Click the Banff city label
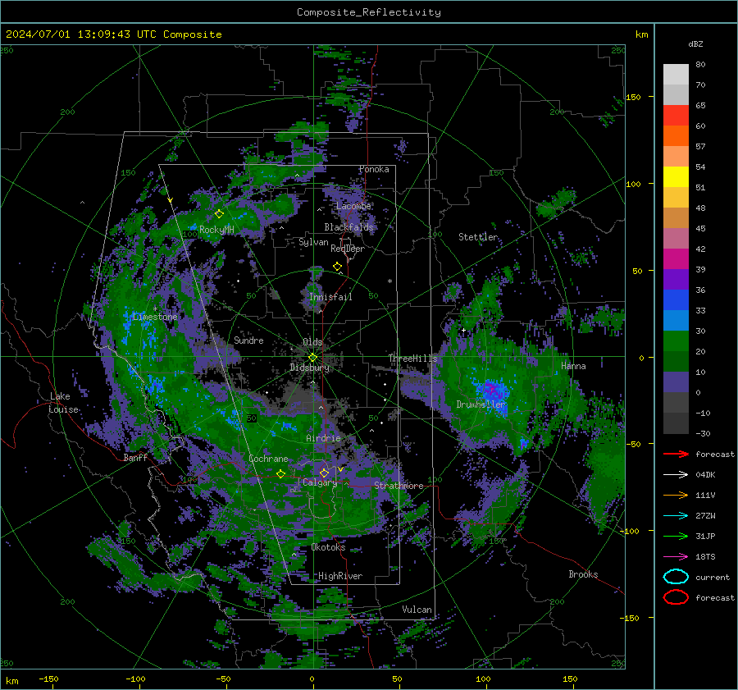The width and height of the screenshot is (738, 690). [135, 457]
